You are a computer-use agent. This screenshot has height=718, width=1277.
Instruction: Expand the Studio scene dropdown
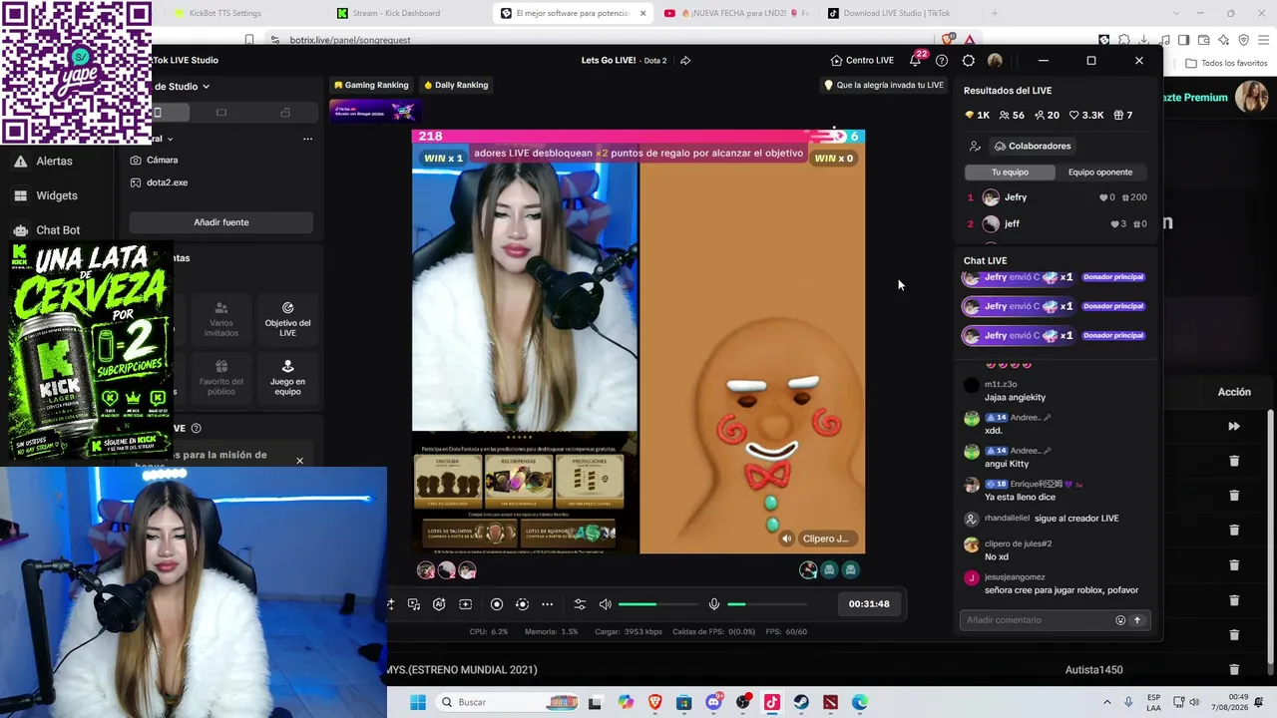click(x=206, y=87)
